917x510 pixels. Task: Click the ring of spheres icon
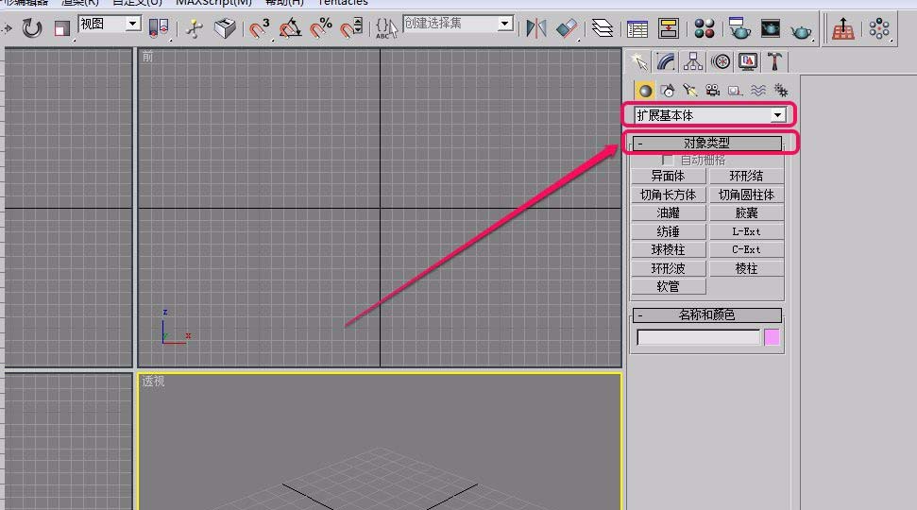pos(879,28)
